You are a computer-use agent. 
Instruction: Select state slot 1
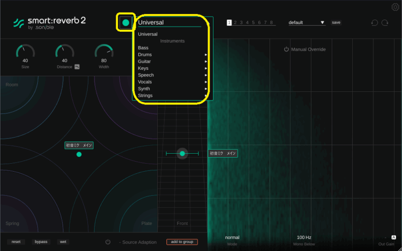229,23
